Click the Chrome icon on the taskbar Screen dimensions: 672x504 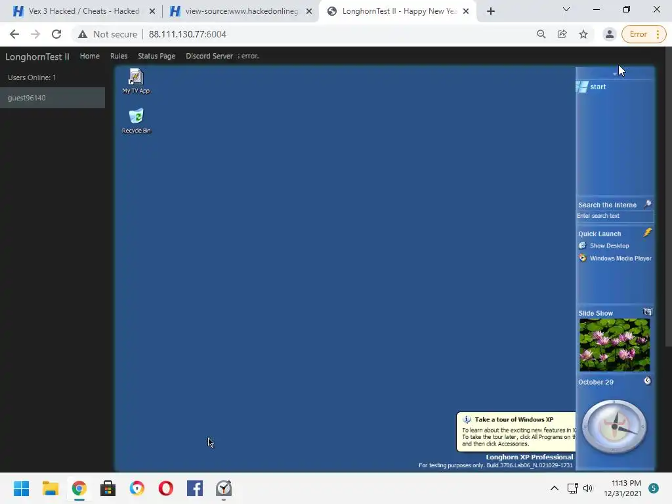[79, 488]
